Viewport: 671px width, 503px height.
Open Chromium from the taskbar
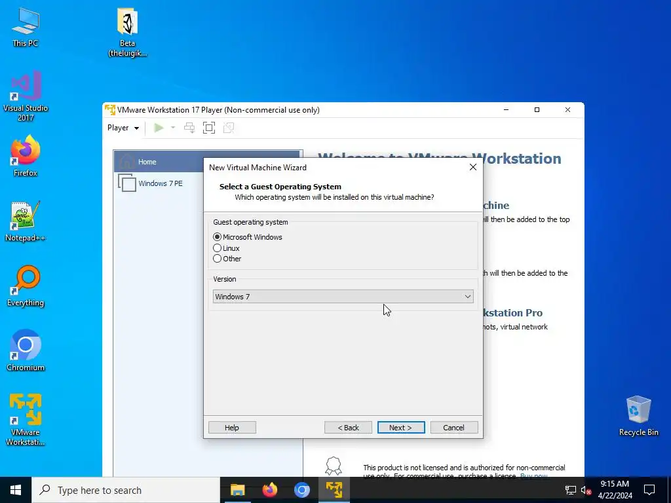click(x=301, y=490)
